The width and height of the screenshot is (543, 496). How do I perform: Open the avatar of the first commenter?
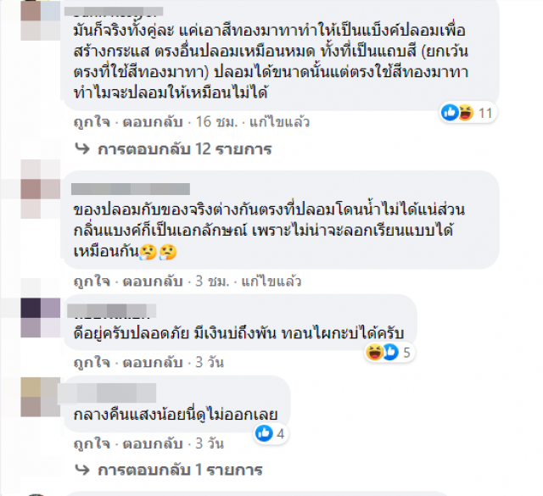(x=41, y=20)
